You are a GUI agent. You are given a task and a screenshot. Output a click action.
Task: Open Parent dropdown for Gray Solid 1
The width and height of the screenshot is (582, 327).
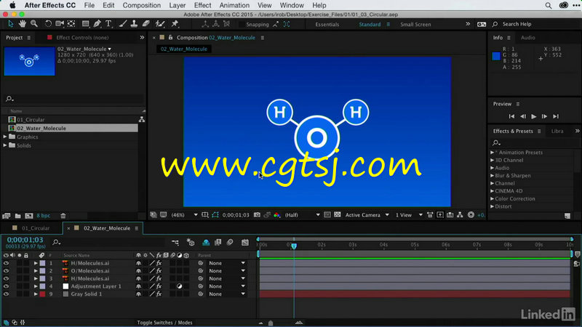[227, 294]
